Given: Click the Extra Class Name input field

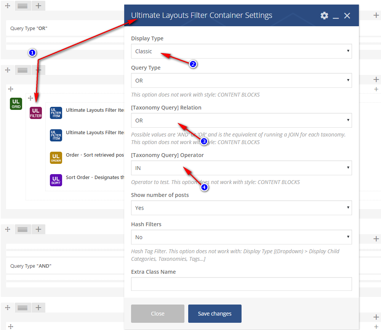Looking at the screenshot, I should pyautogui.click(x=241, y=284).
